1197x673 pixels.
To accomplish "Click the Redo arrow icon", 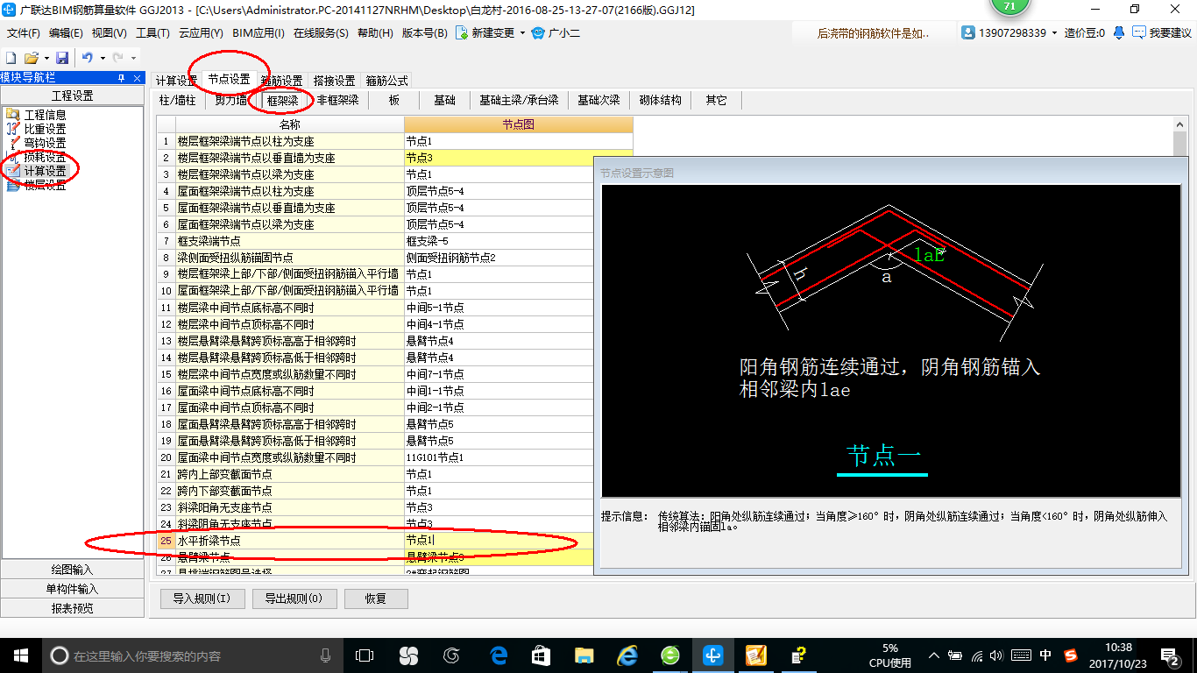I will (x=117, y=58).
